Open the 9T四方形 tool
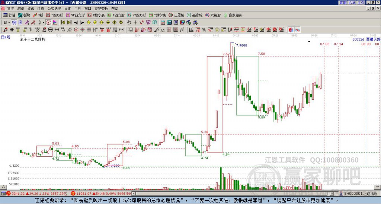Viewport: 381px width, 204px height. 137,15
